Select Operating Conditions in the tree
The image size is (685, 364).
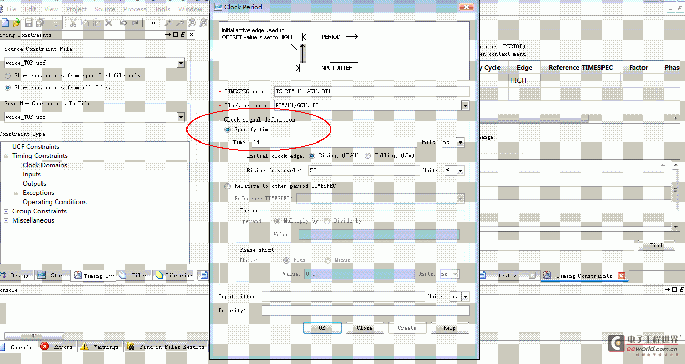tap(54, 202)
